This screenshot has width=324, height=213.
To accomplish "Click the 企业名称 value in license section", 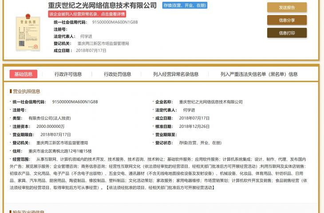I will 211,102.
